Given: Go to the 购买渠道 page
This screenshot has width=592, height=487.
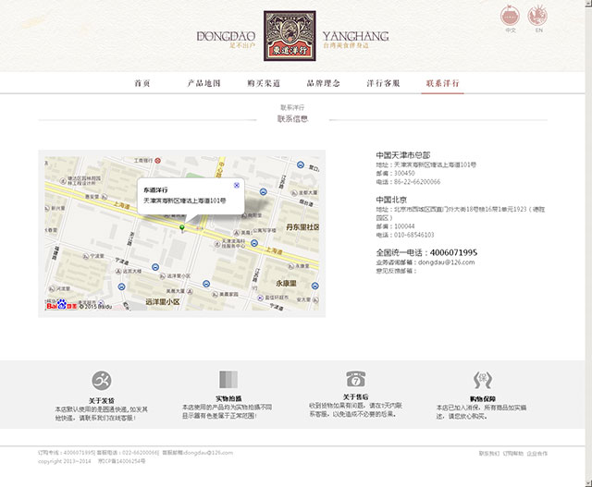Looking at the screenshot, I should click(264, 83).
